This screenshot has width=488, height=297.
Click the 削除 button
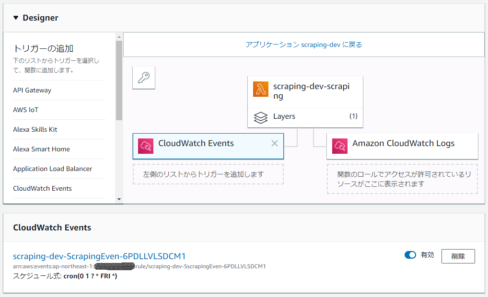coord(458,256)
